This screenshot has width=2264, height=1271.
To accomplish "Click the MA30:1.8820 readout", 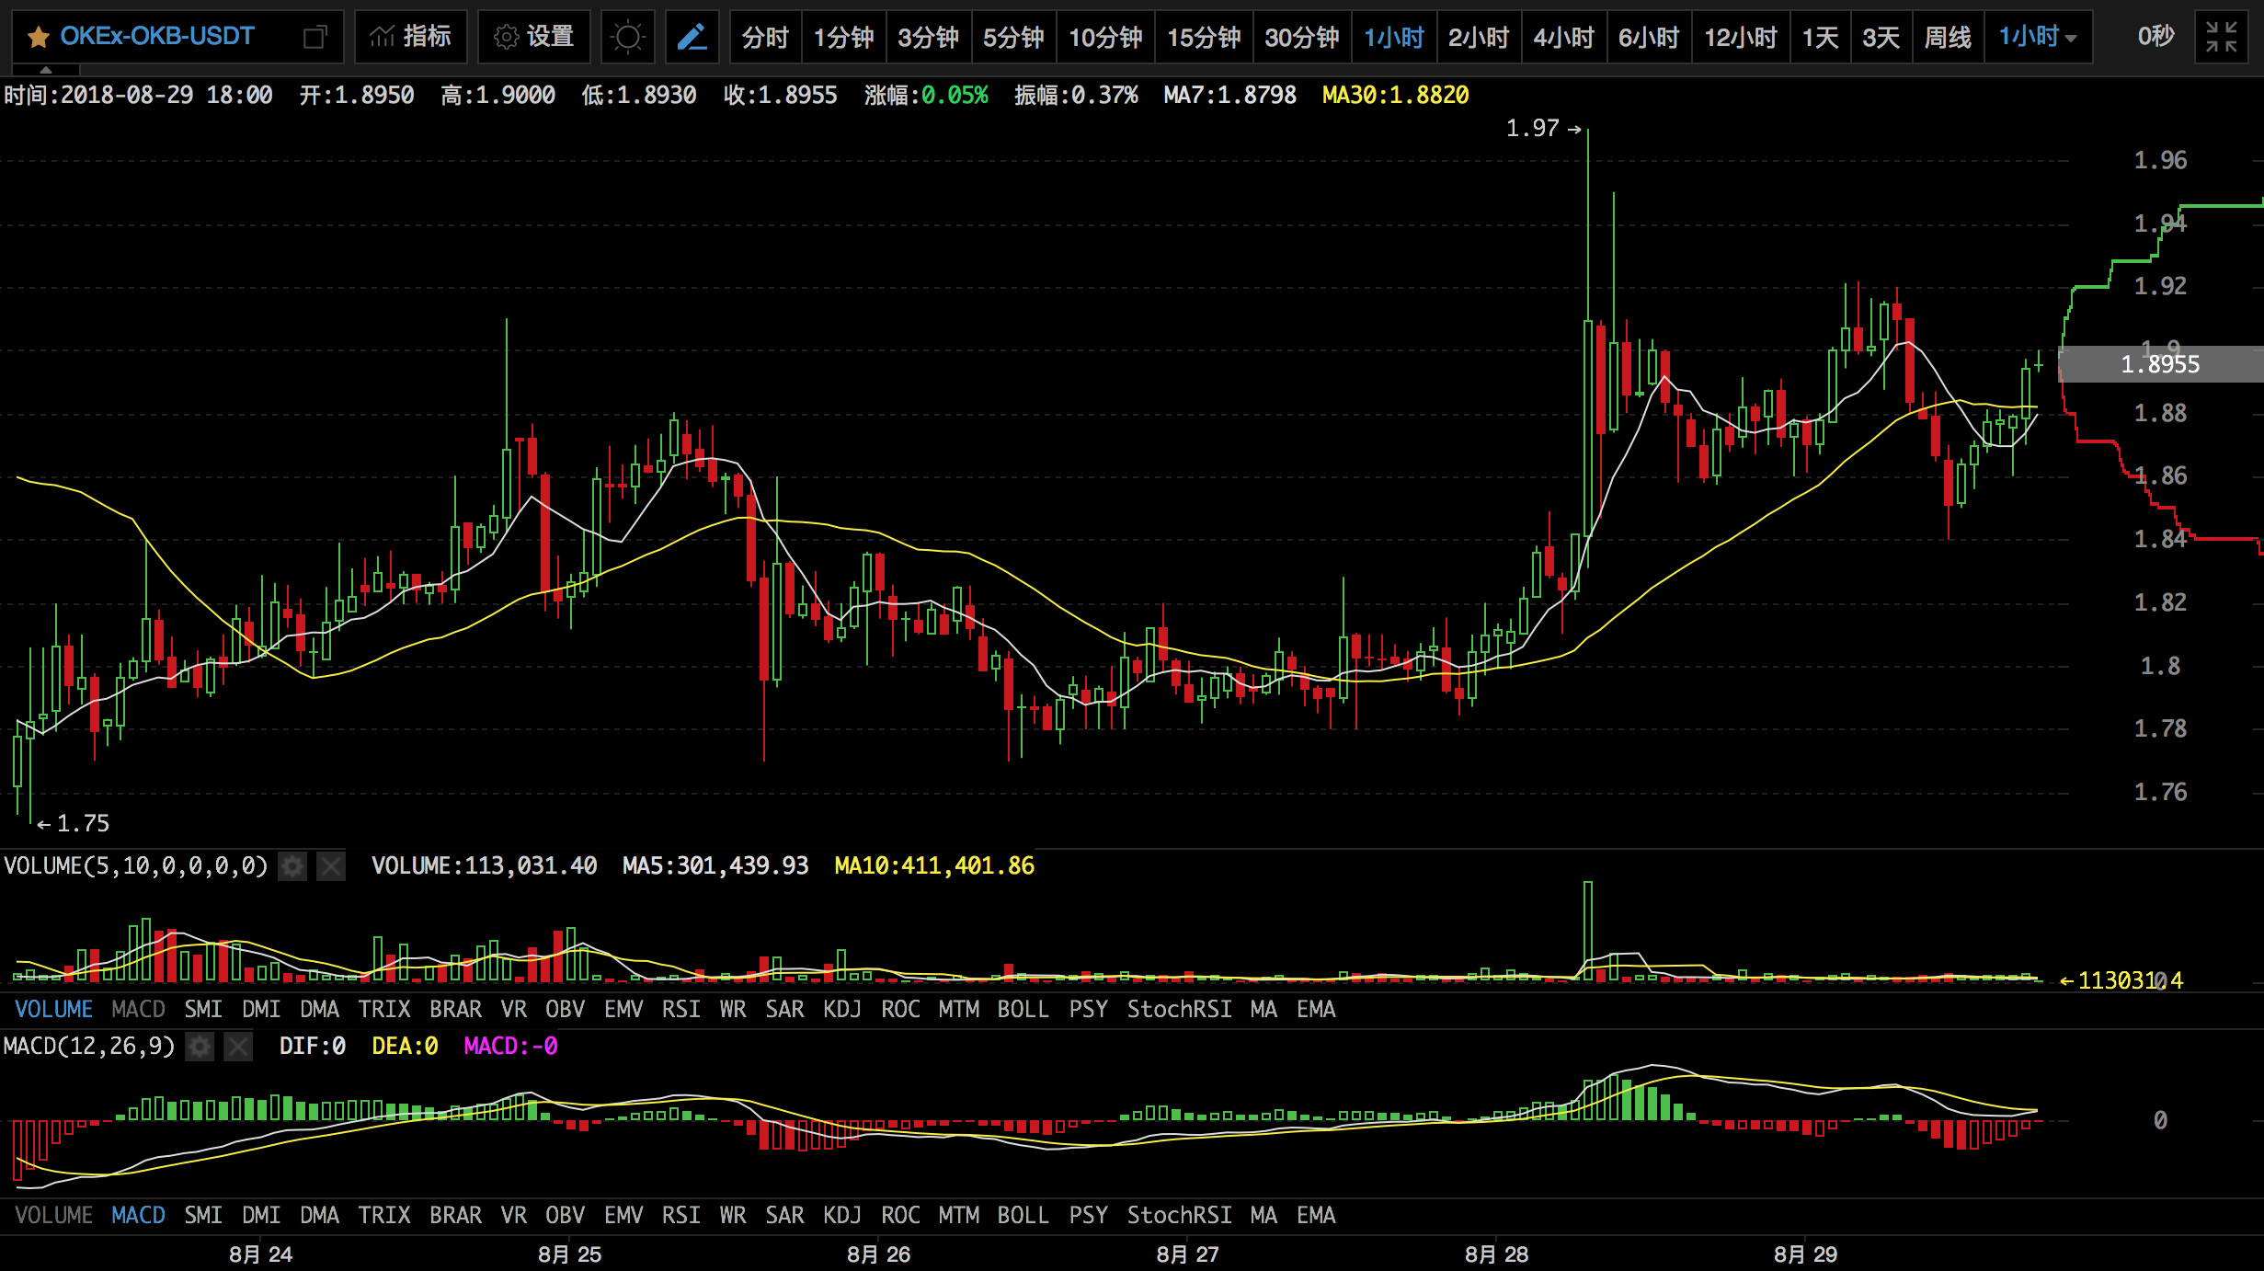I will [1395, 95].
